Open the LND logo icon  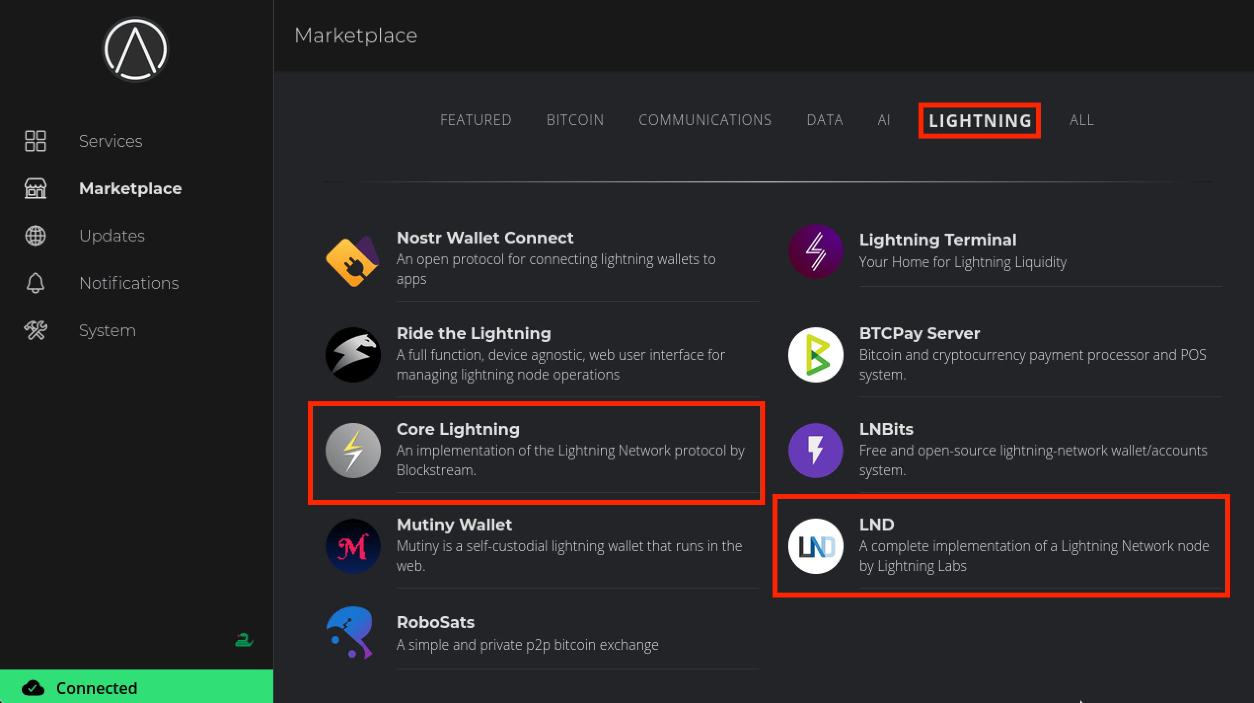point(815,546)
